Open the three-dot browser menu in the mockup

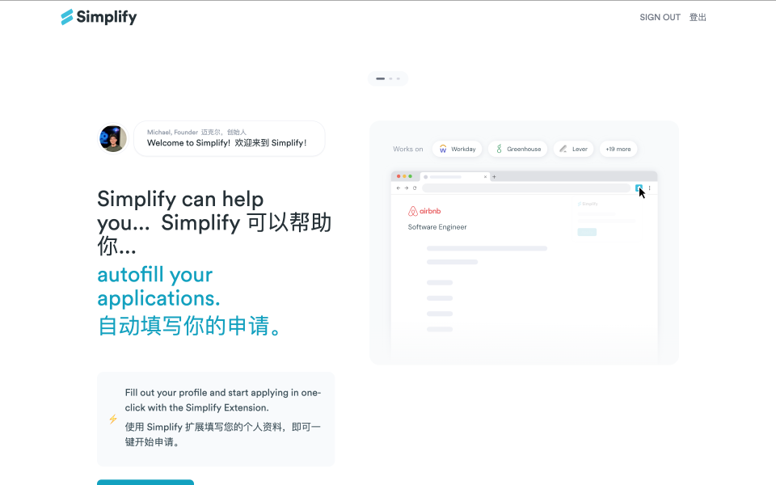[649, 188]
